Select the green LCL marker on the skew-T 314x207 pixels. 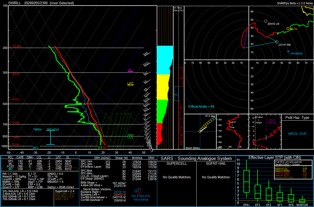(x=130, y=136)
